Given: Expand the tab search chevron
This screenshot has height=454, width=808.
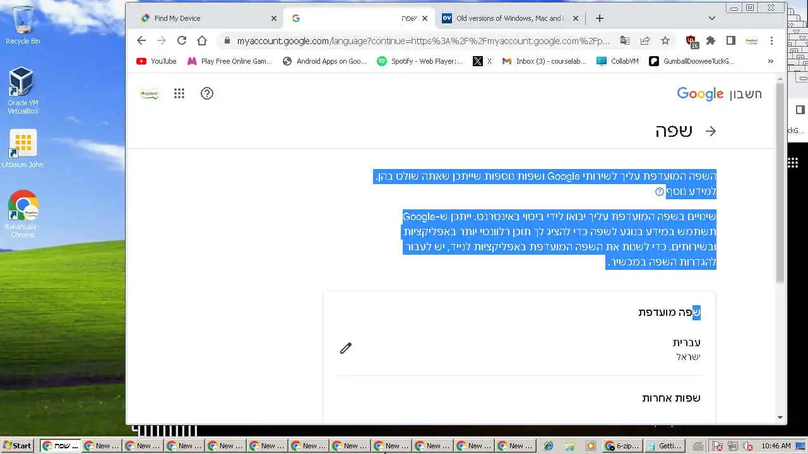Looking at the screenshot, I should tap(712, 18).
